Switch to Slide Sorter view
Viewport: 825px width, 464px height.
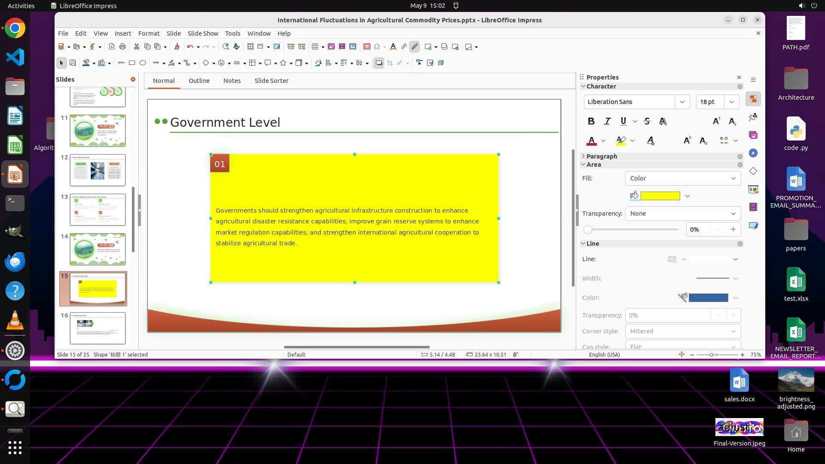(271, 81)
